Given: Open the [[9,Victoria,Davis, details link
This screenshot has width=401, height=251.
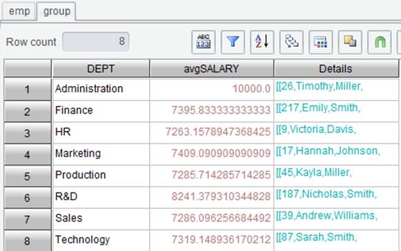Looking at the screenshot, I should pos(316,130).
